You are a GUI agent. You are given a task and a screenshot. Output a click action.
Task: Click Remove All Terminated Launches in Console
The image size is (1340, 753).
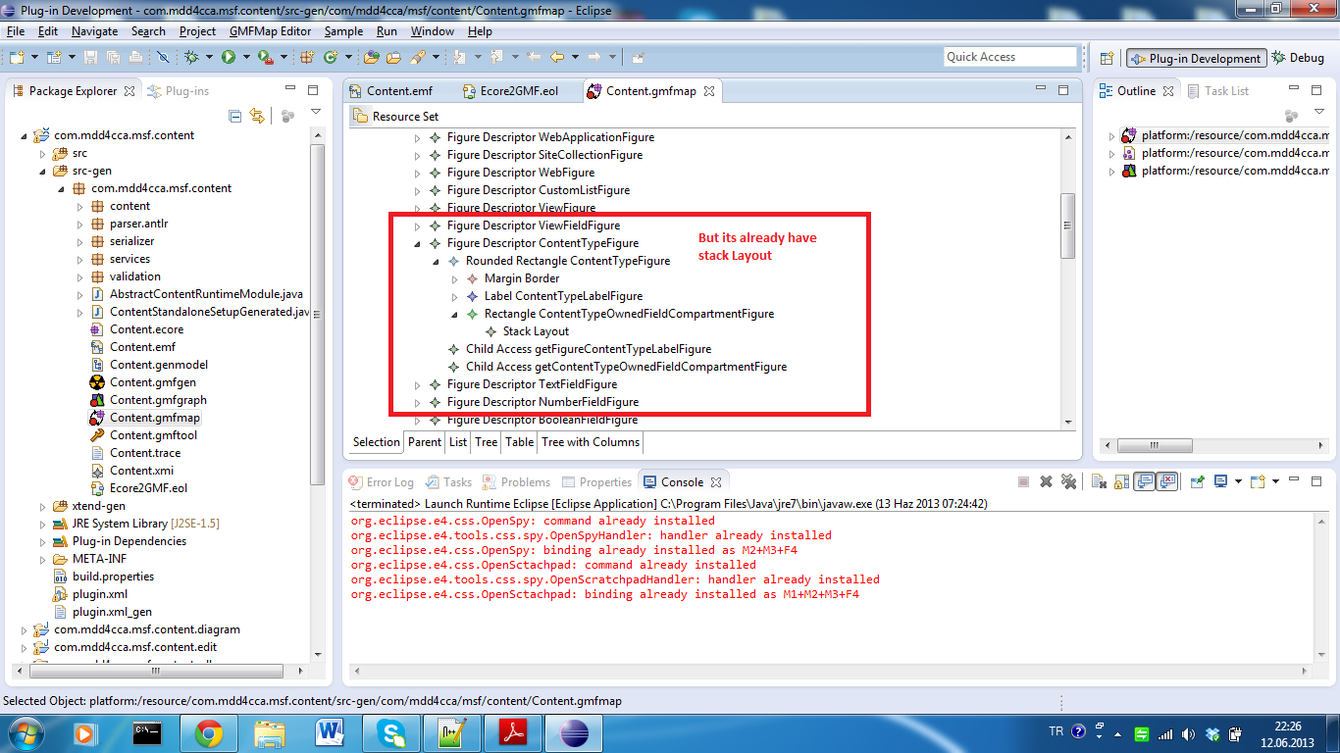[1069, 481]
